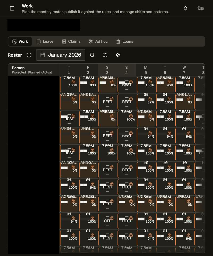This screenshot has height=256, width=213.
Task: Click the lock icon in 7.5PM W 7 cell
Action: [x=189, y=150]
